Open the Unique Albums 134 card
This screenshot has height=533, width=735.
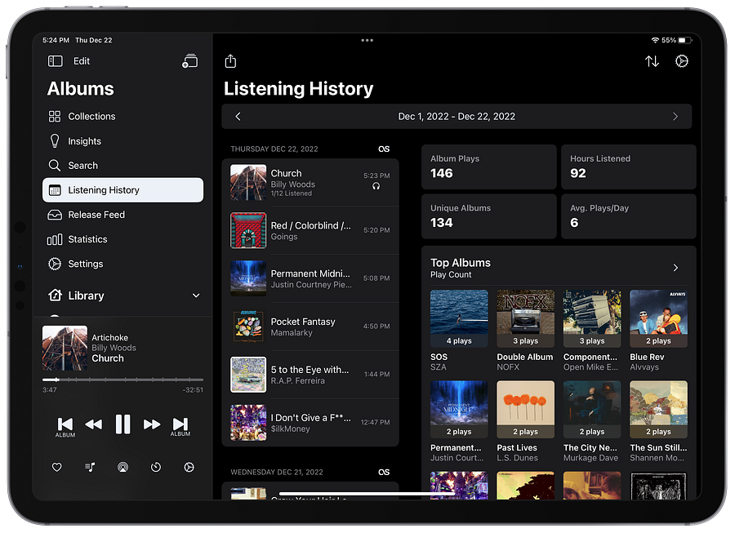click(489, 216)
